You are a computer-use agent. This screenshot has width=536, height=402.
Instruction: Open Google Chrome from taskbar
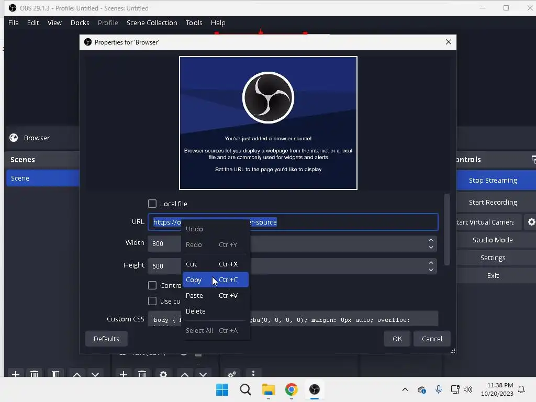pos(291,389)
